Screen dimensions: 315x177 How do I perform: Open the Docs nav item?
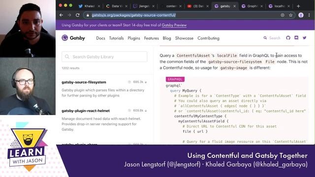pos(100,38)
